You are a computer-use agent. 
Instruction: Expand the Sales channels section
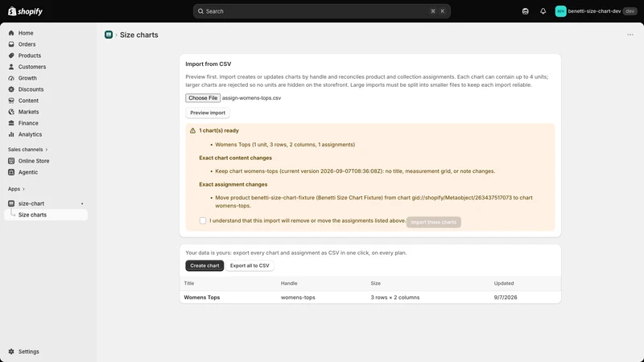click(x=27, y=150)
